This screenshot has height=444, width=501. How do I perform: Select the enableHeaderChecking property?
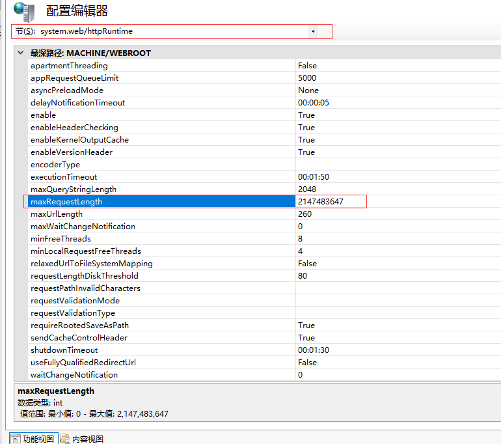(74, 128)
